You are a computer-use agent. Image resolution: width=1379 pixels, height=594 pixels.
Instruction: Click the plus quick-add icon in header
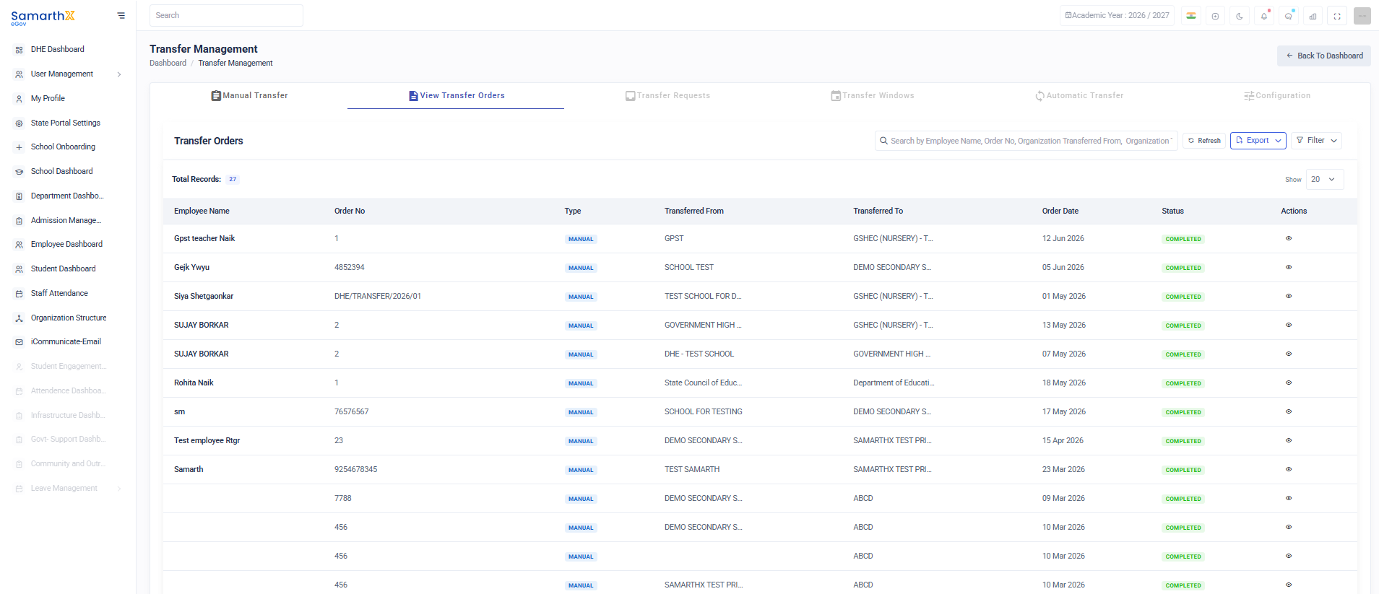point(1216,16)
